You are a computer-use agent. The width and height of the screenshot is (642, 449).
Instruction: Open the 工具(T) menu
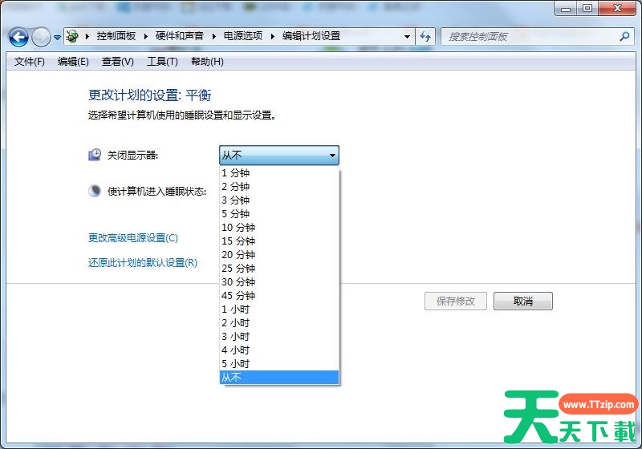click(163, 62)
